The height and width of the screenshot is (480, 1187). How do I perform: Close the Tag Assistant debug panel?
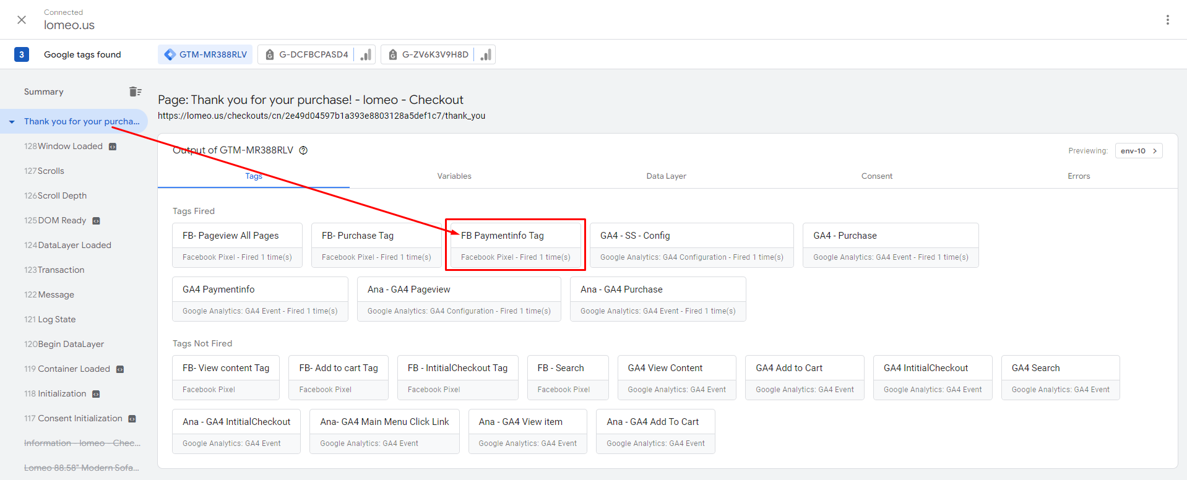(x=22, y=20)
